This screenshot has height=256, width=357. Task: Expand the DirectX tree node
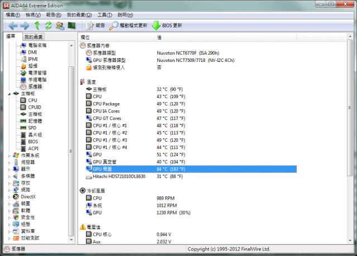9,197
